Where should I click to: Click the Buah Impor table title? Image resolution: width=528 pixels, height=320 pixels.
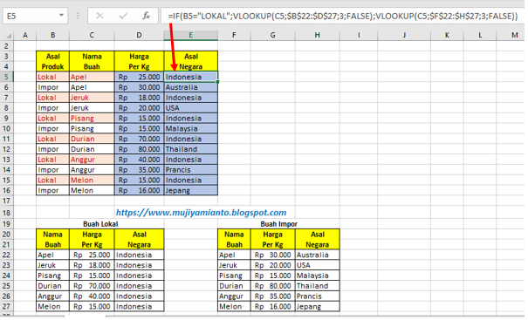pos(278,224)
